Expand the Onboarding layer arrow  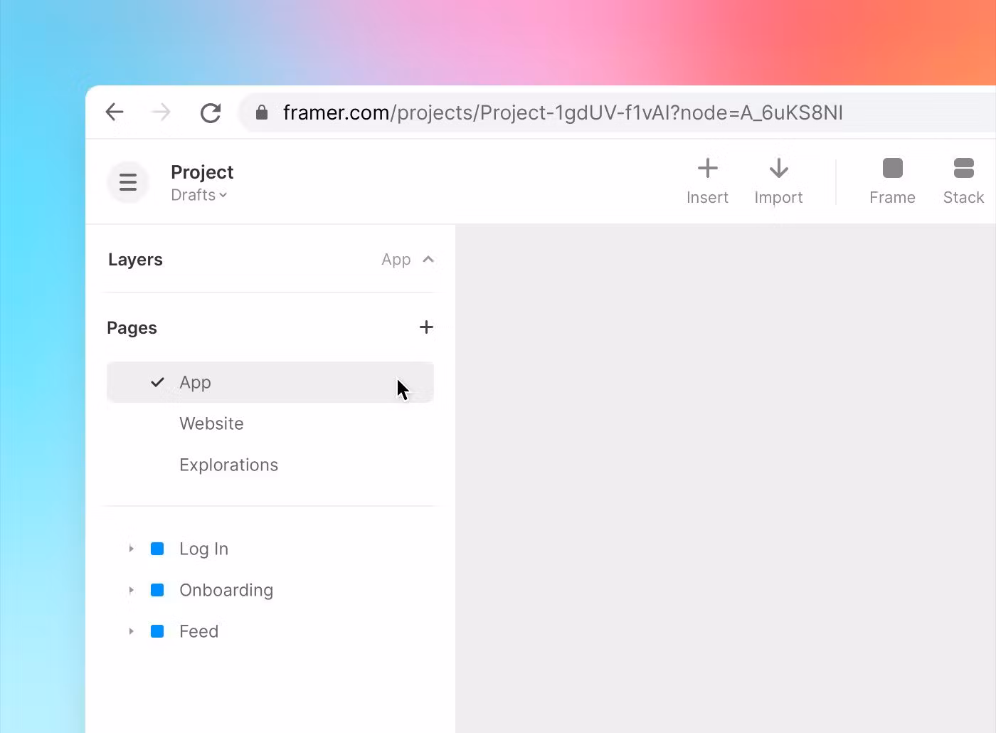(x=131, y=590)
